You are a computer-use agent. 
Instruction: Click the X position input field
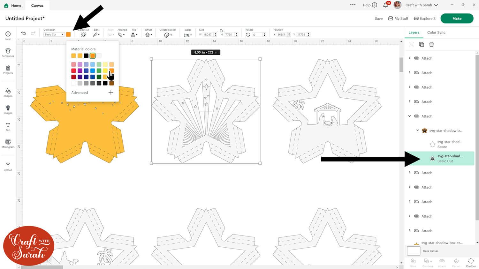pyautogui.click(x=282, y=34)
